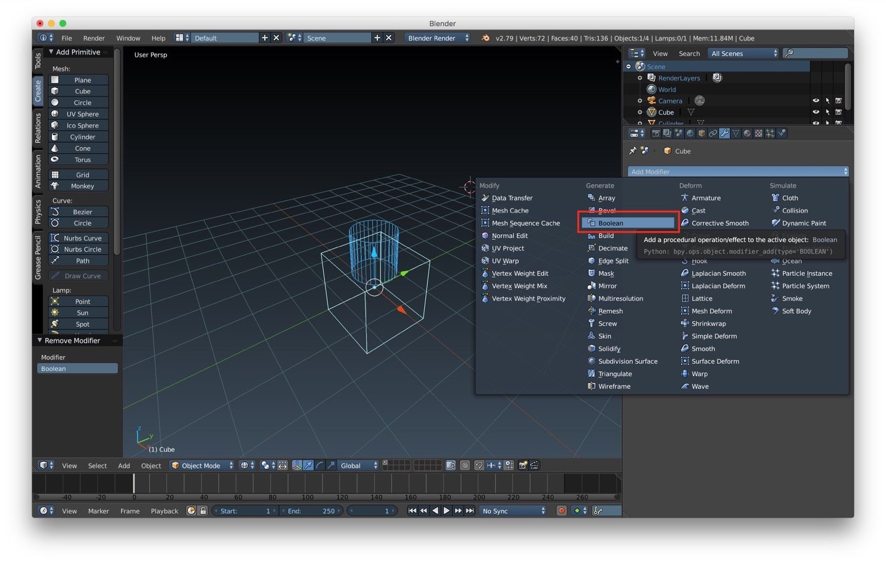886x561 pixels.
Task: Jump to the end frame in timeline
Action: (470, 511)
